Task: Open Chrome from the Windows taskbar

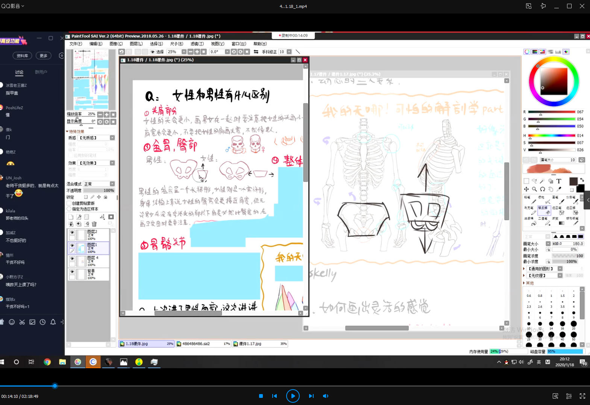Action: 47,362
